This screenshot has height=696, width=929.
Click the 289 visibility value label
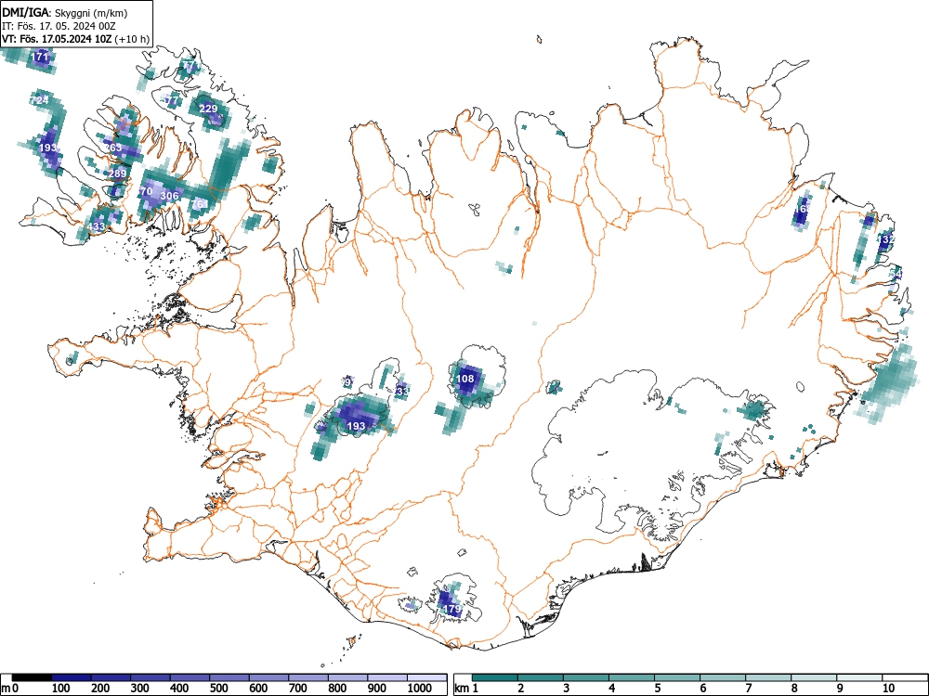[117, 174]
